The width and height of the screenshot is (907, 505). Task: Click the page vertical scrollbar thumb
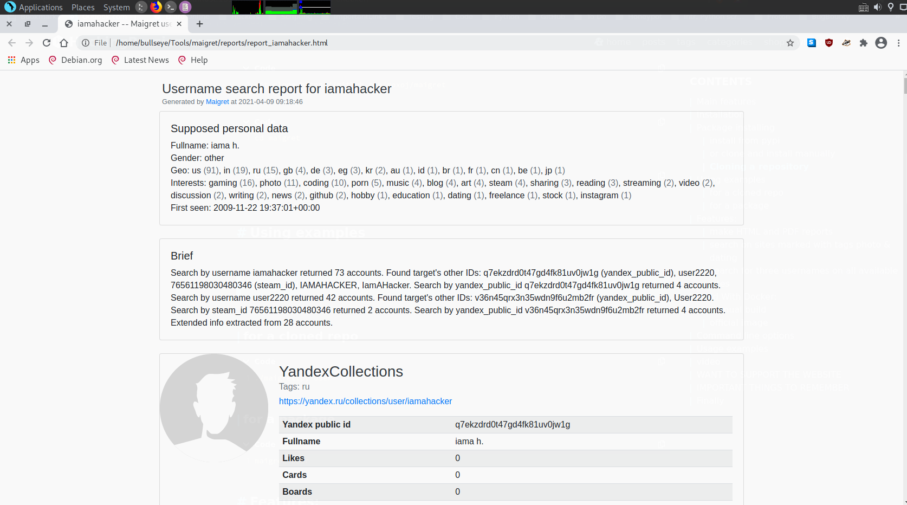click(x=905, y=85)
